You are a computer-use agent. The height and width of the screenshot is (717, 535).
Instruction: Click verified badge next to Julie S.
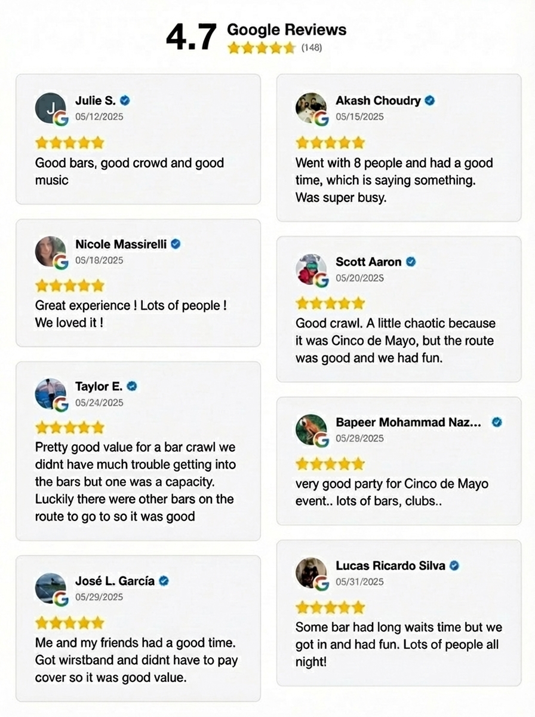coord(125,100)
